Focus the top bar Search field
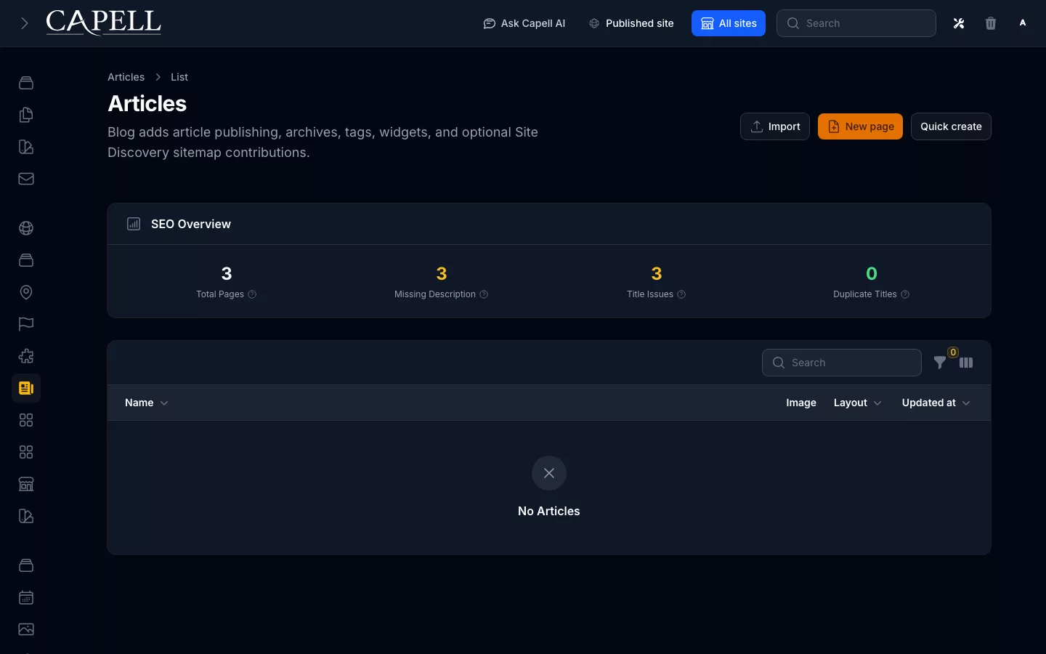Viewport: 1046px width, 654px height. click(x=856, y=23)
